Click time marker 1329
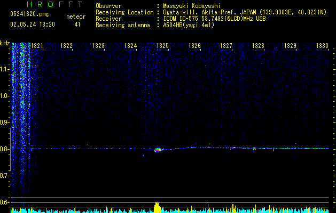336x213 pixels. (290, 46)
